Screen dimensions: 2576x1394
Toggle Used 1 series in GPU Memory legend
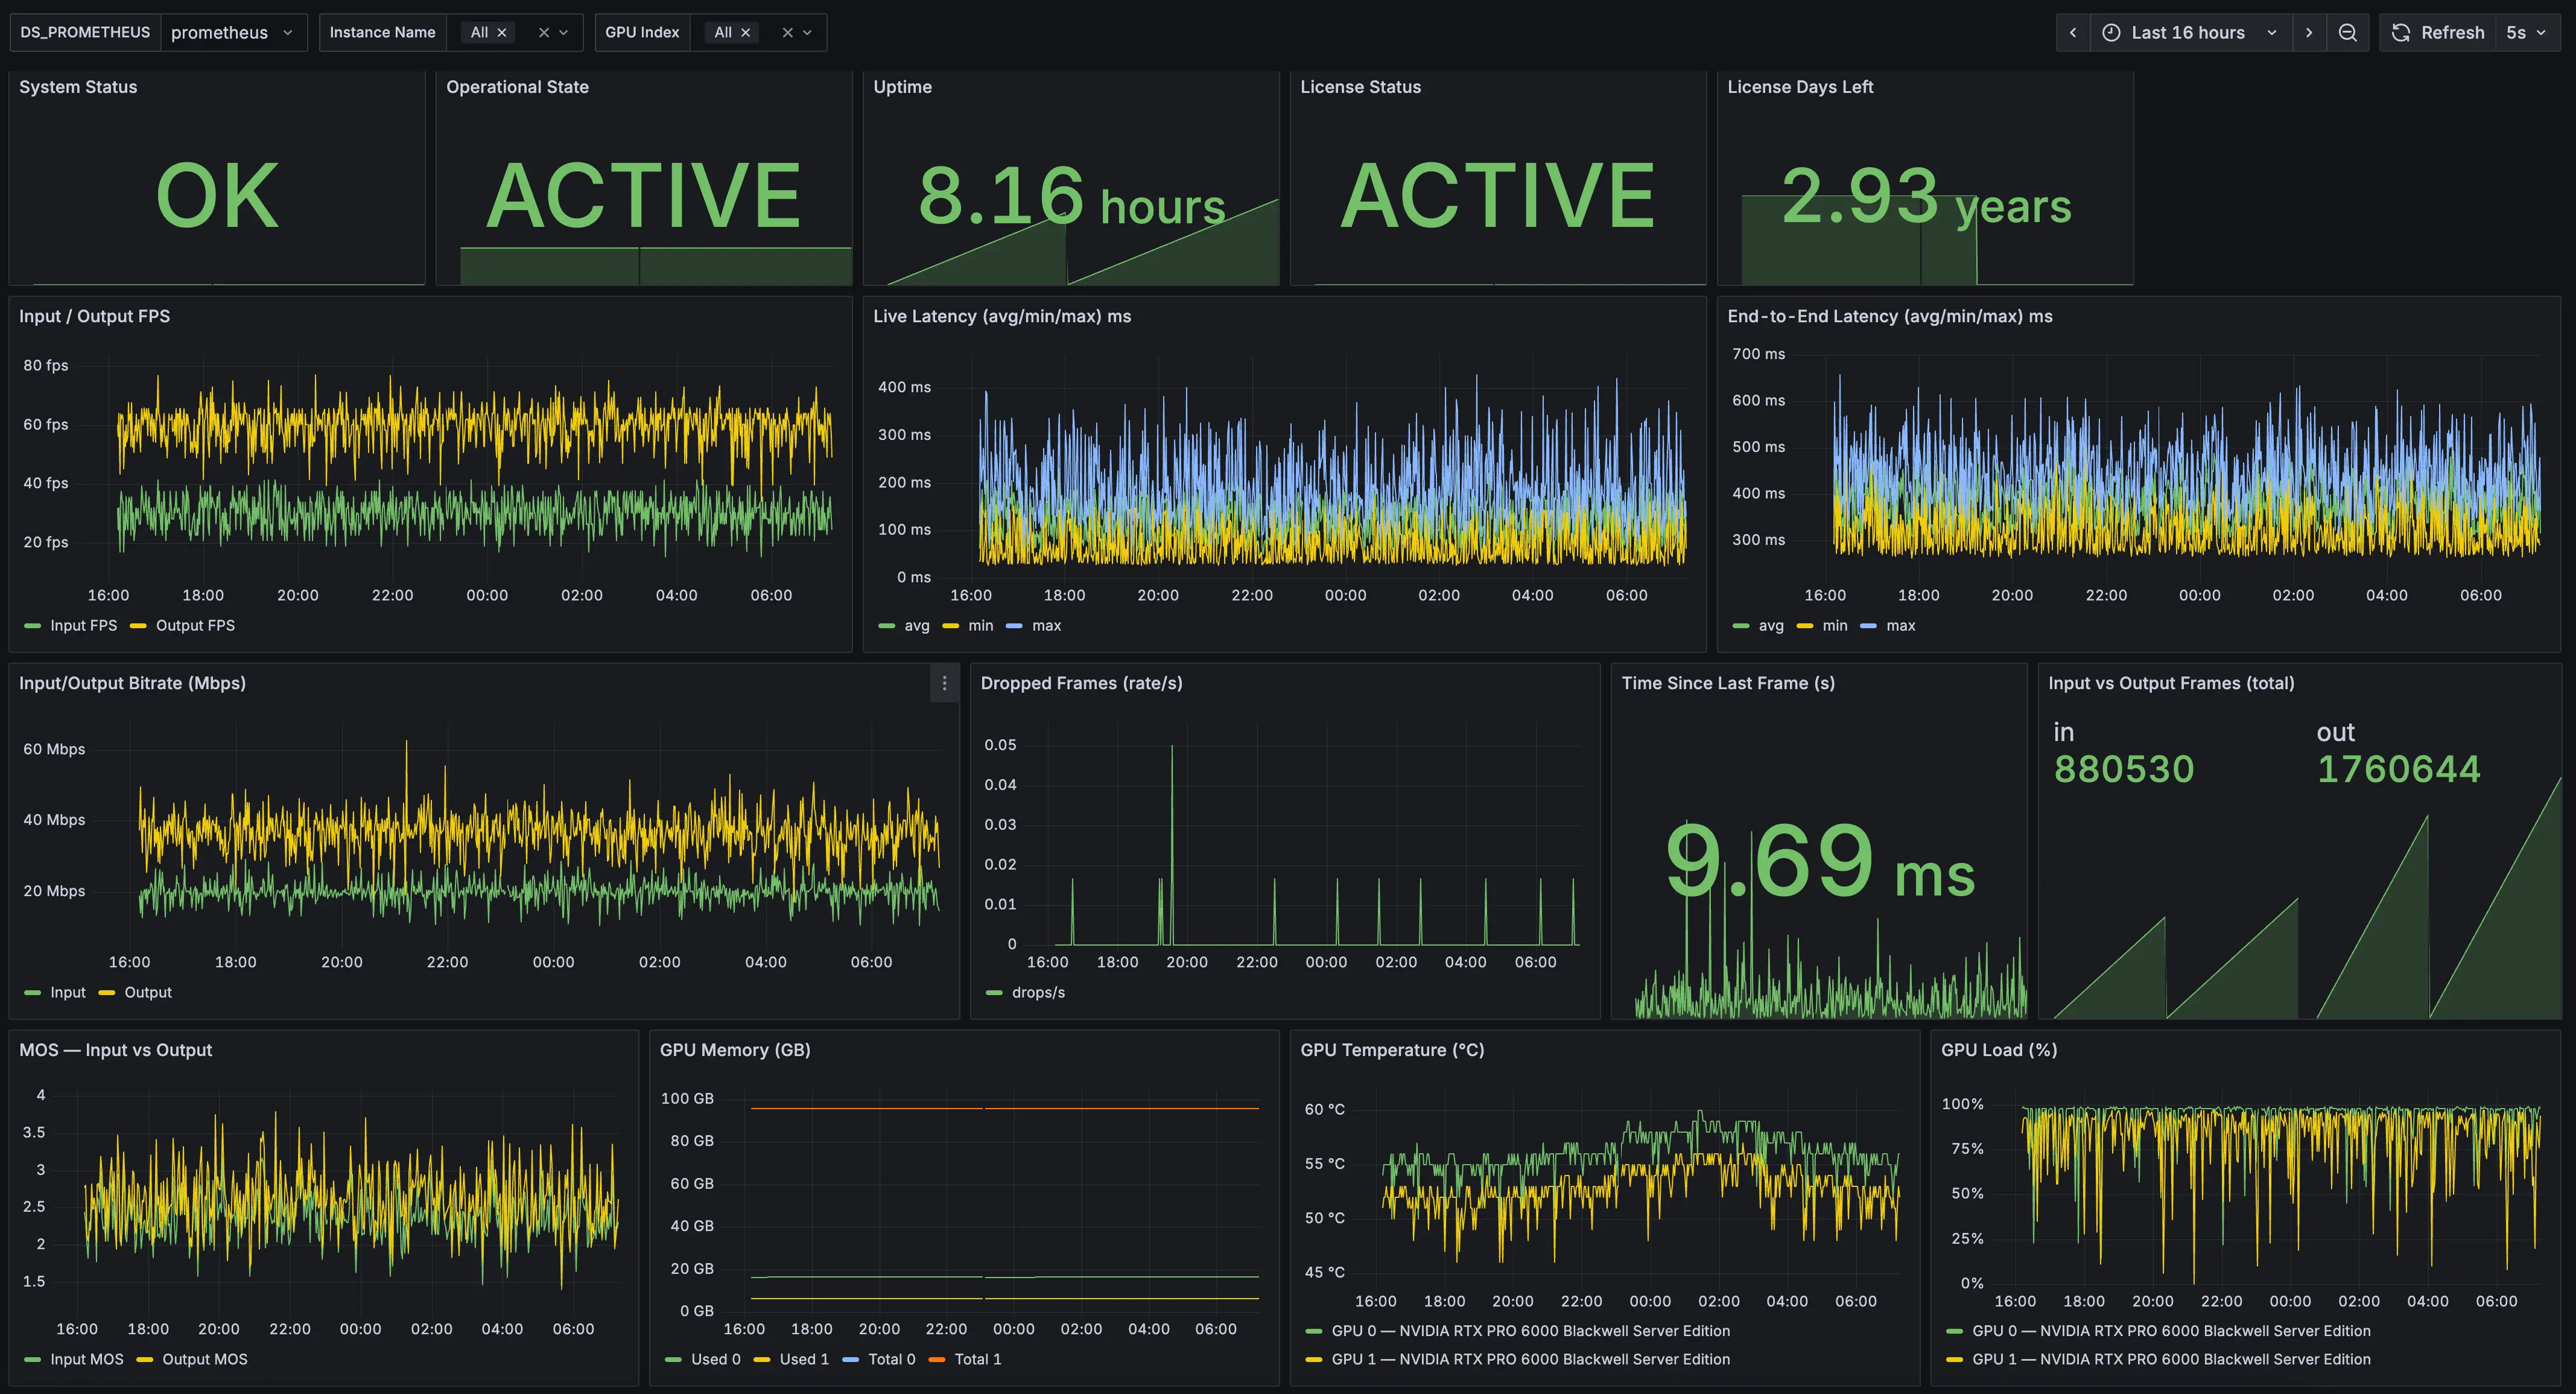tap(803, 1359)
